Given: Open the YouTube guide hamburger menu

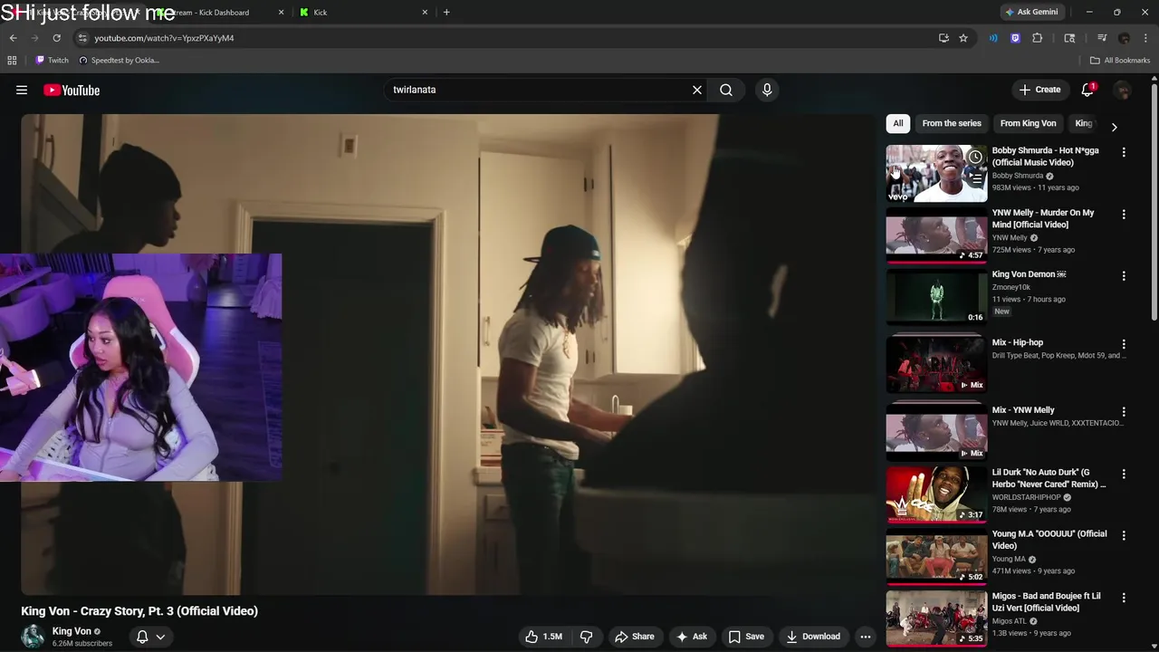Looking at the screenshot, I should coord(22,90).
